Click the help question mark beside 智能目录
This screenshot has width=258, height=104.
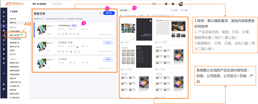pyautogui.click(x=101, y=13)
